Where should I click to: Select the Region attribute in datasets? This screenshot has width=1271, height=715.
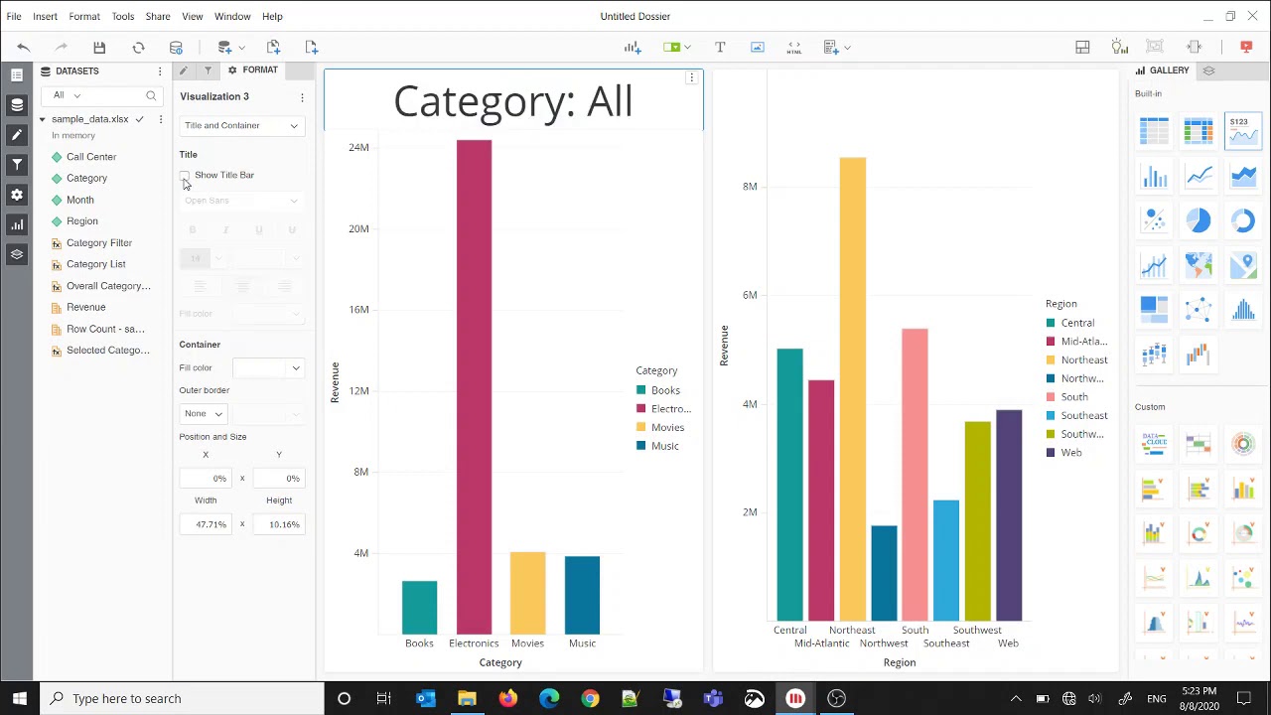coord(82,221)
